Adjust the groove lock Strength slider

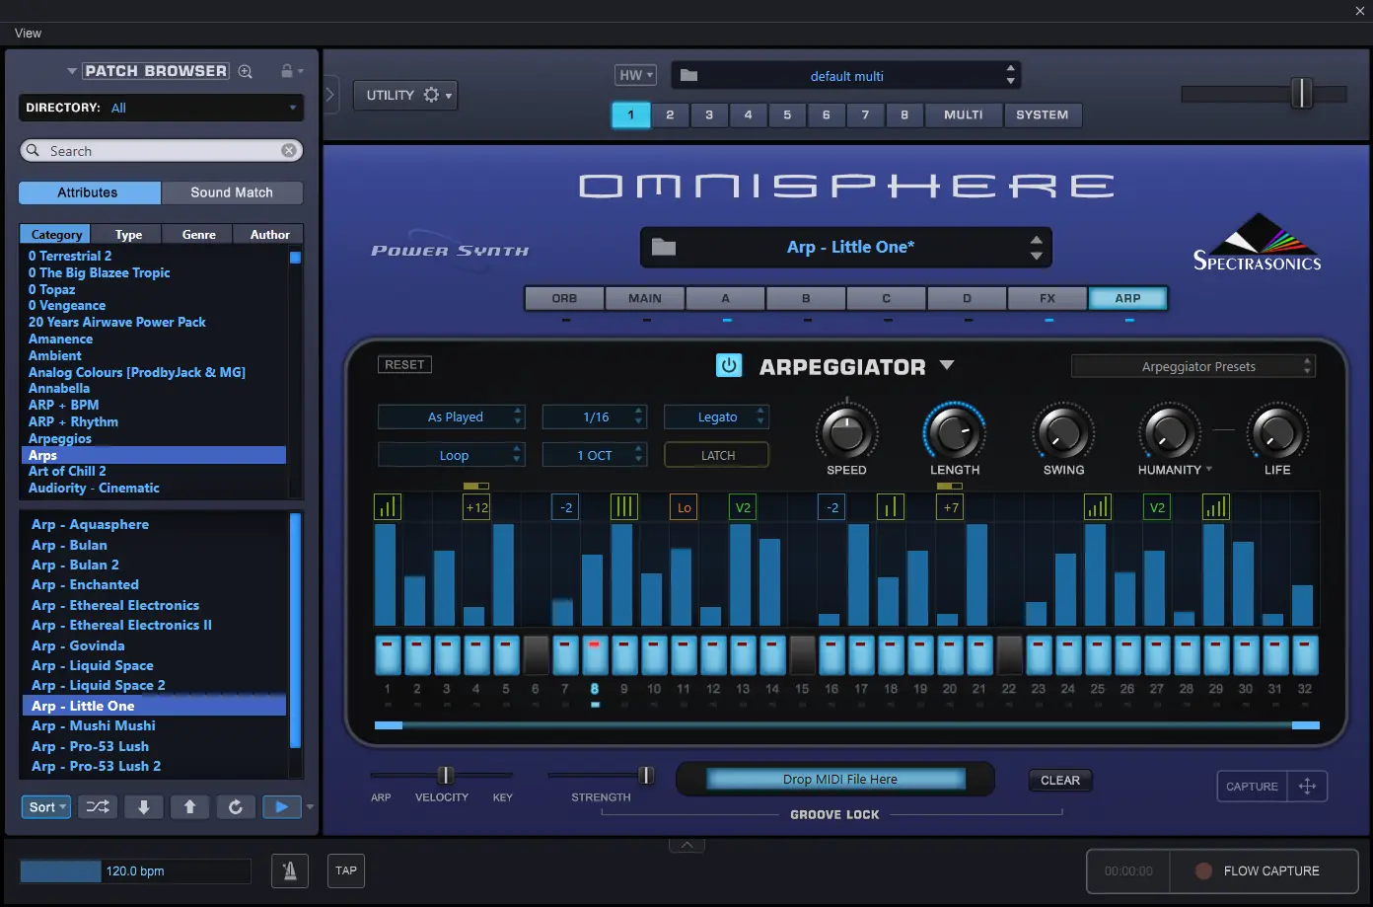646,776
